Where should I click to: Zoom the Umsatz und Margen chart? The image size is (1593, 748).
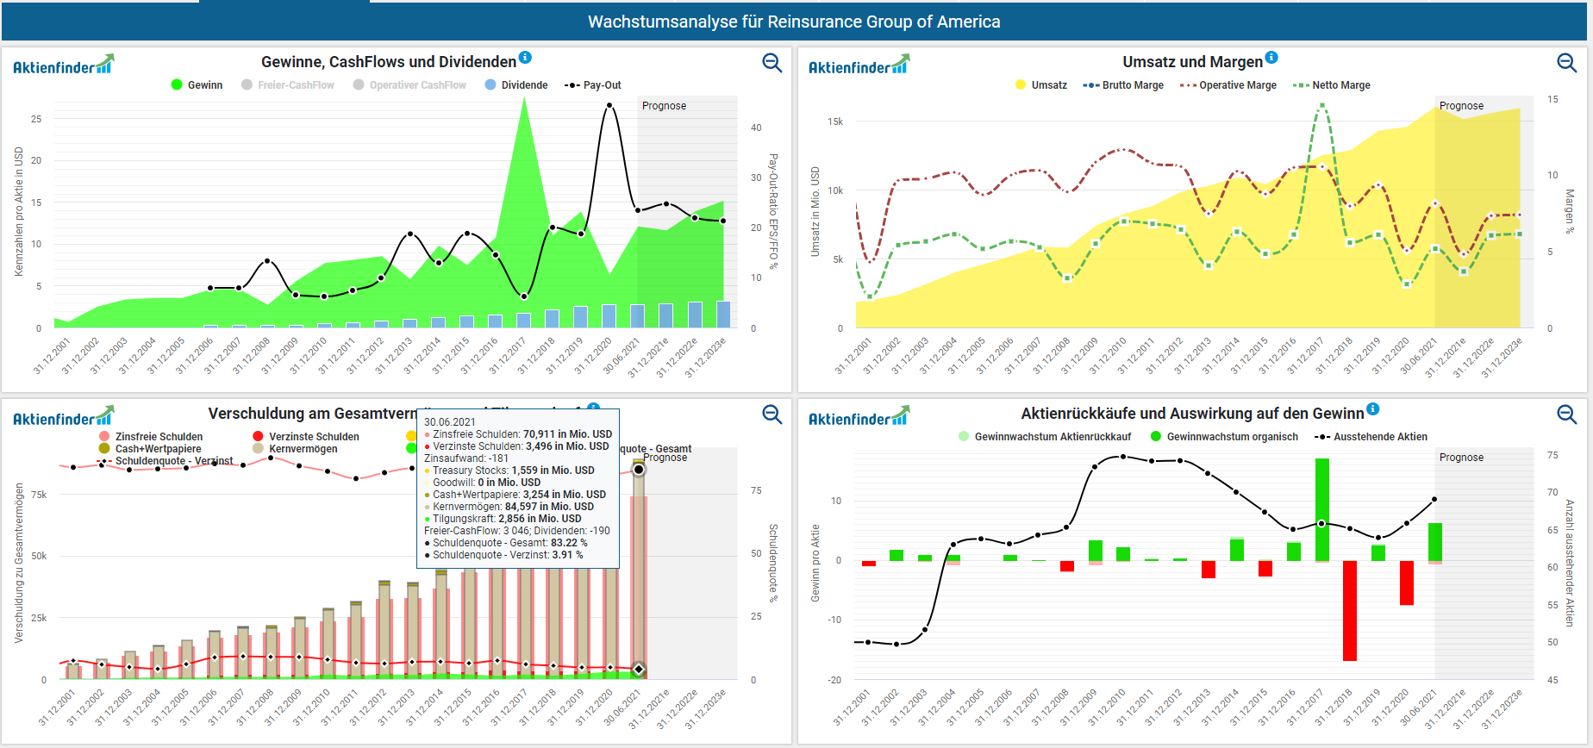click(1566, 63)
